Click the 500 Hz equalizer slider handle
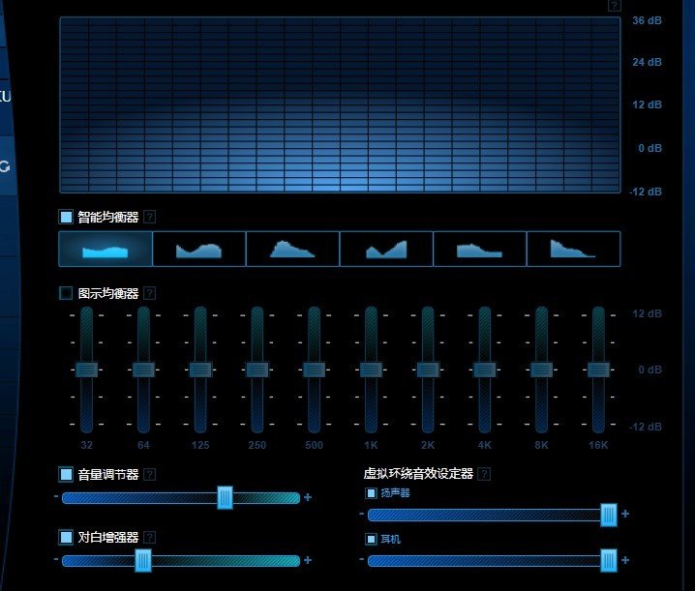 point(314,369)
